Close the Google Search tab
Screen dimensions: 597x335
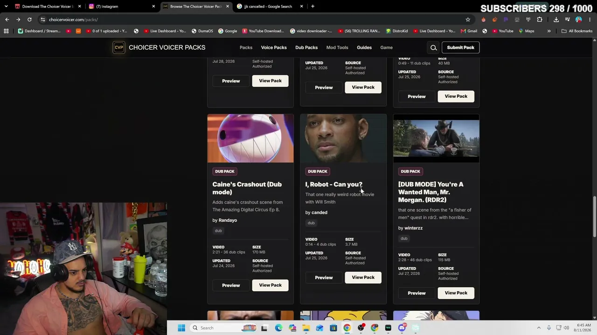pyautogui.click(x=301, y=7)
